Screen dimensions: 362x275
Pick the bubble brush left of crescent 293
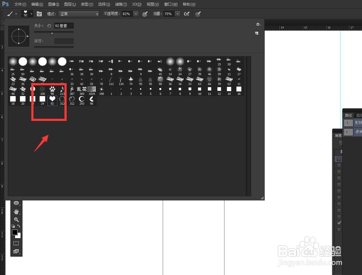tap(72, 100)
